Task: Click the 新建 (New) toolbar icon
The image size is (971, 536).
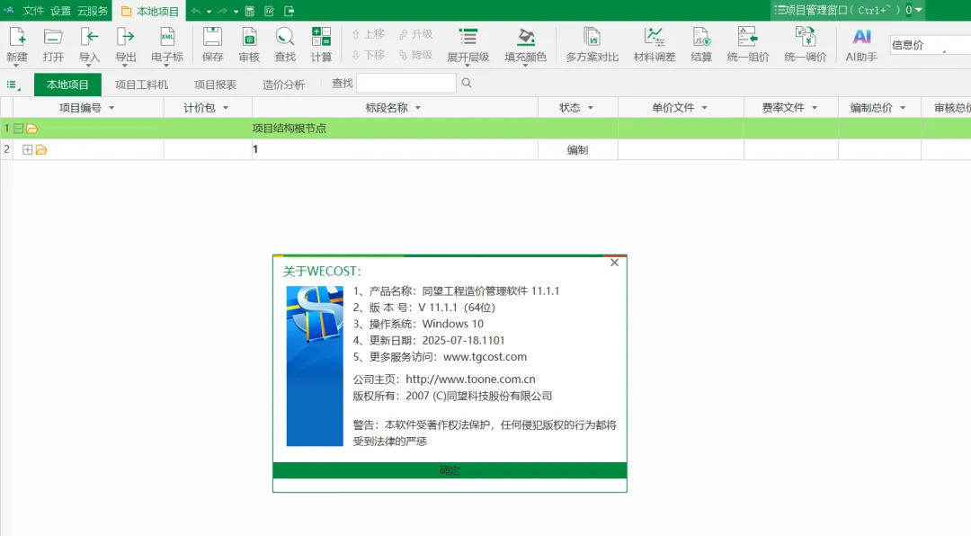Action: pyautogui.click(x=17, y=38)
